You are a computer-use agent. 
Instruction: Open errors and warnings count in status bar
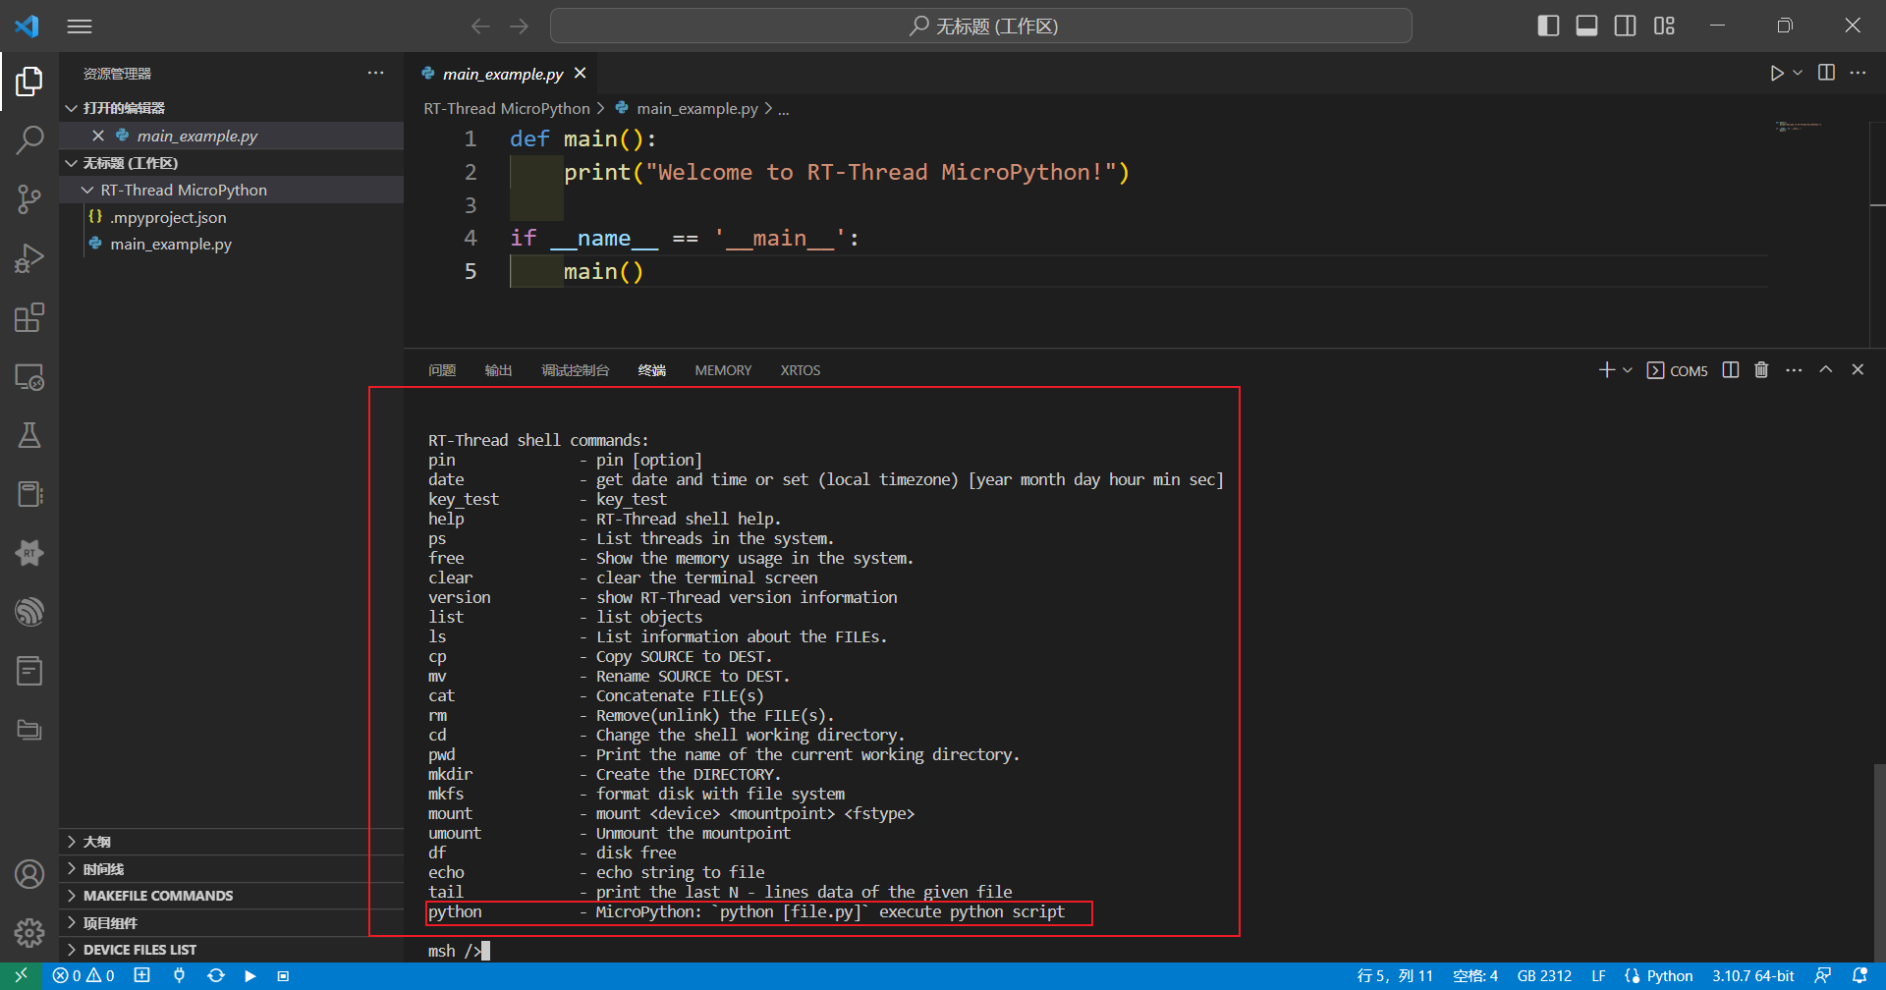[83, 975]
